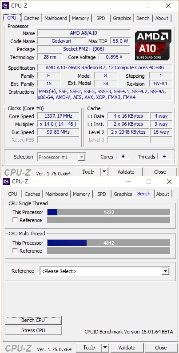Select CPU tab in top window
179x353 pixels.
coord(12,18)
